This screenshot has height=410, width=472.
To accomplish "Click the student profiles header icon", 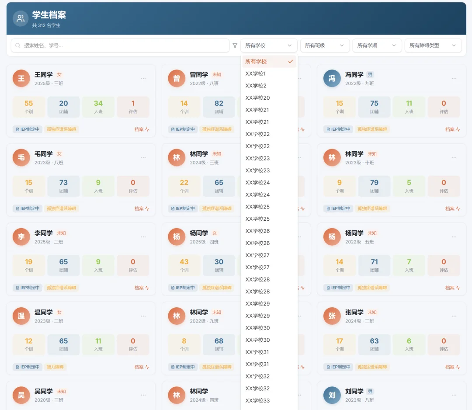I will [21, 19].
